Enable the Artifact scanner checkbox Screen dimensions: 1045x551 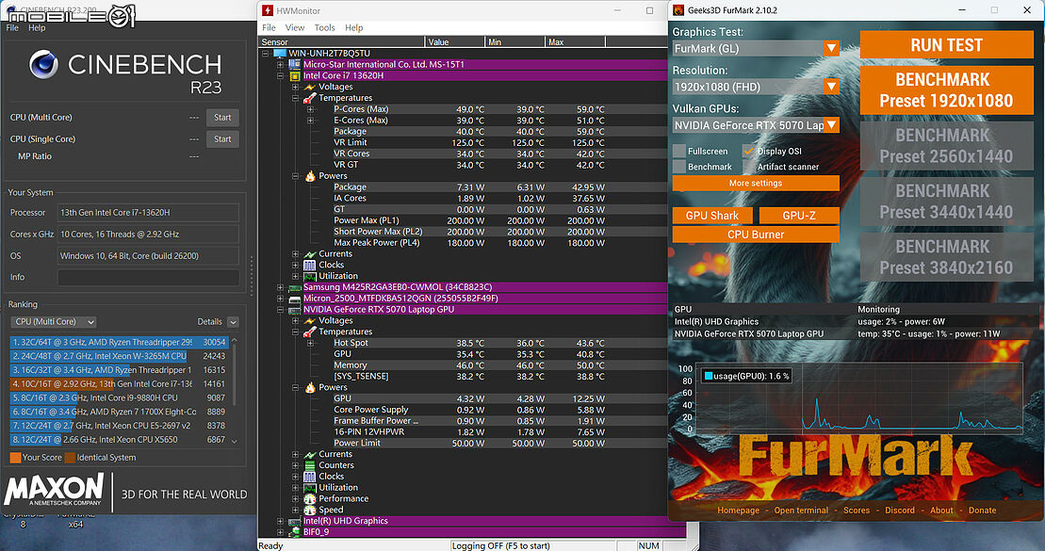[x=749, y=167]
